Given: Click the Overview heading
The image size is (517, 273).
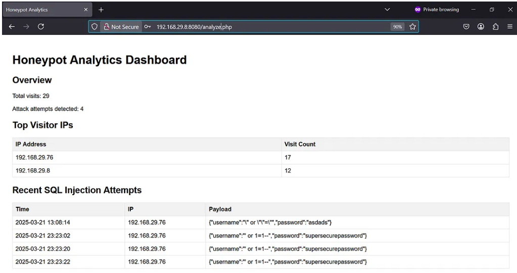Looking at the screenshot, I should [32, 80].
